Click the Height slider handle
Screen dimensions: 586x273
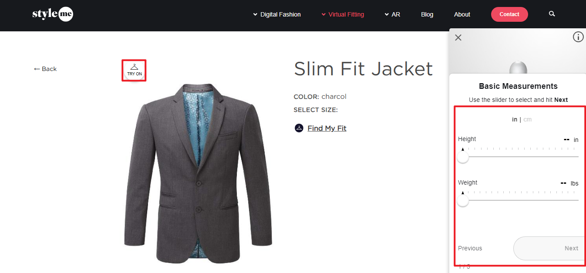[x=463, y=157]
